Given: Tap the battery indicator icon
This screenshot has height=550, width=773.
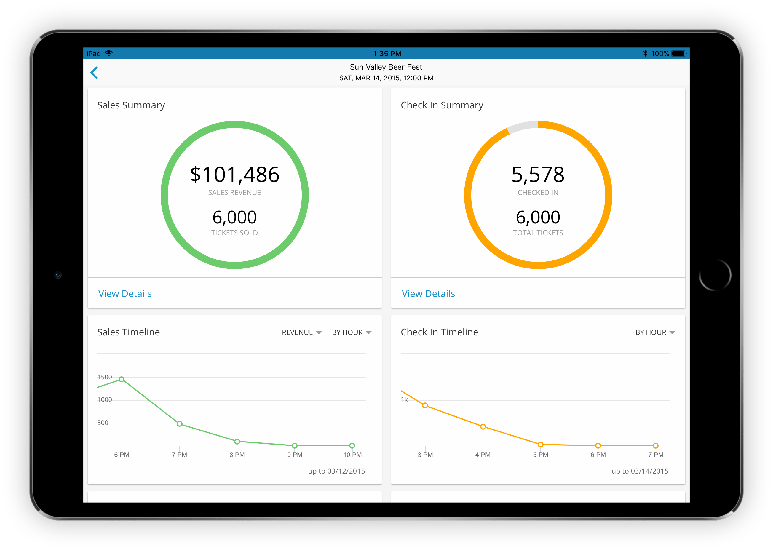Looking at the screenshot, I should [x=678, y=54].
